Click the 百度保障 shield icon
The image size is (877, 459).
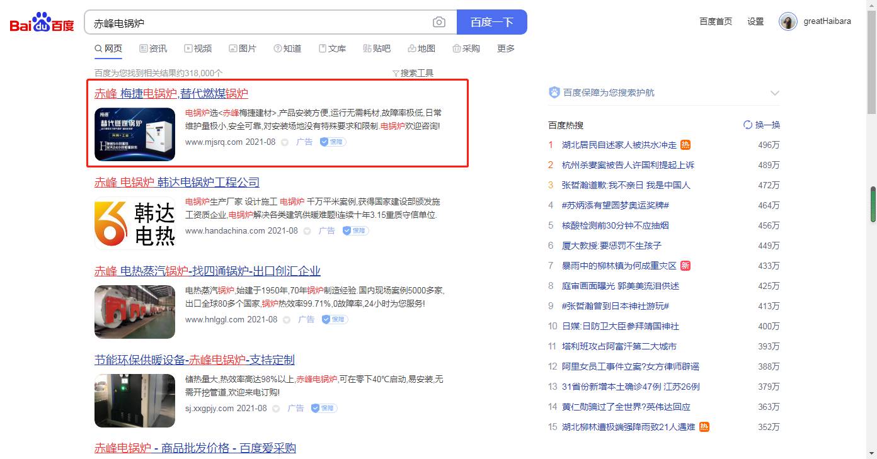pos(554,93)
